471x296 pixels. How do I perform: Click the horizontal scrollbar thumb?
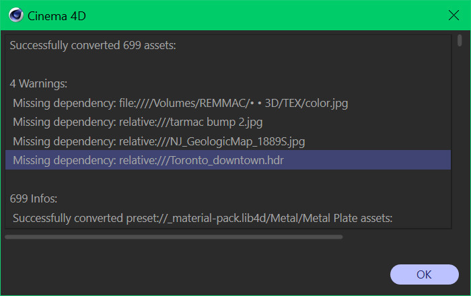pos(174,237)
